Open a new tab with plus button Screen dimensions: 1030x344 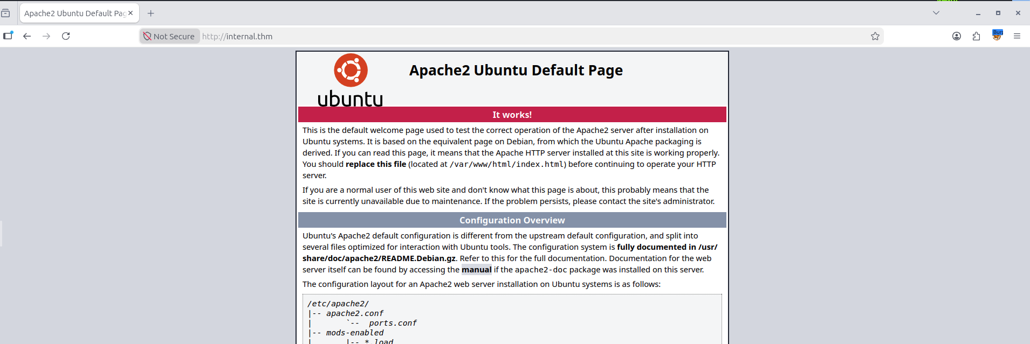(151, 13)
